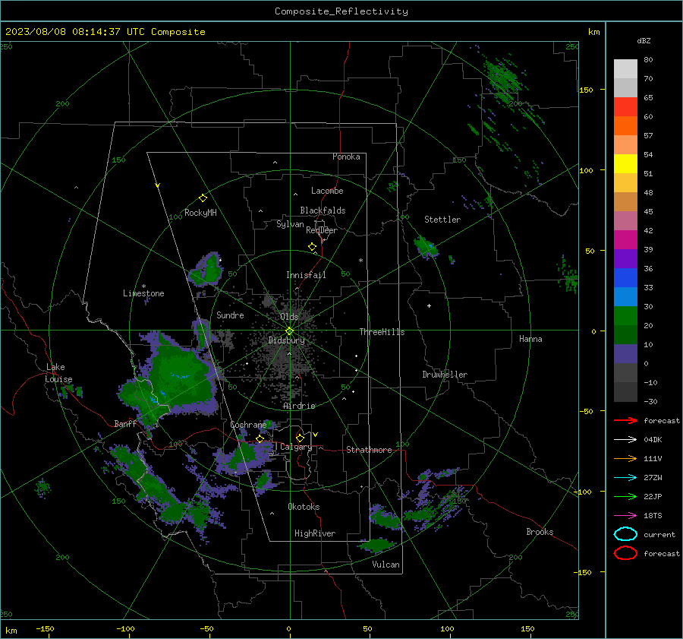683x639 pixels.
Task: Click the red forecast ellipse in legend
Action: point(625,553)
